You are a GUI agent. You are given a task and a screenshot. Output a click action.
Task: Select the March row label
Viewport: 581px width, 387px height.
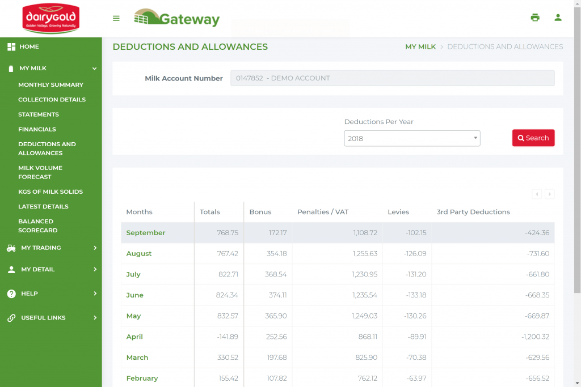[x=137, y=358]
